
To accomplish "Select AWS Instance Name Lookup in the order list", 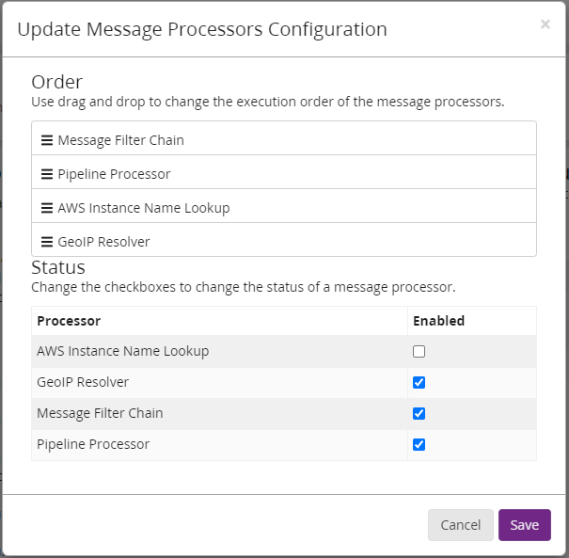I will coord(143,208).
